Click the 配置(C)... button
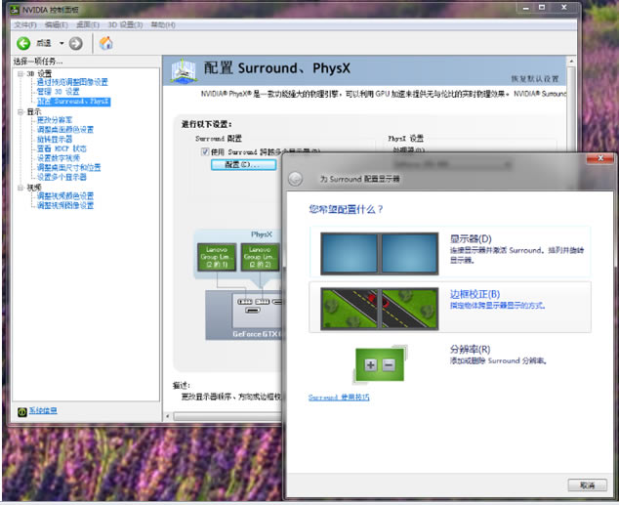This screenshot has height=505, width=619. click(243, 165)
